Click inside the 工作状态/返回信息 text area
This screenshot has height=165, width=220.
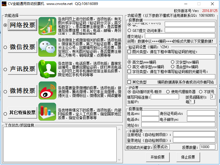pos(60,144)
